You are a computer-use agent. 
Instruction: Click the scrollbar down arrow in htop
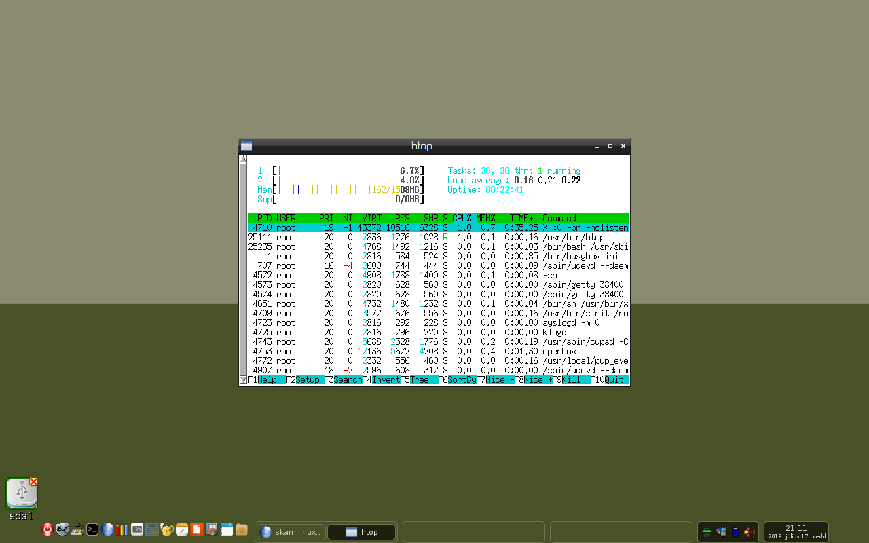[243, 381]
